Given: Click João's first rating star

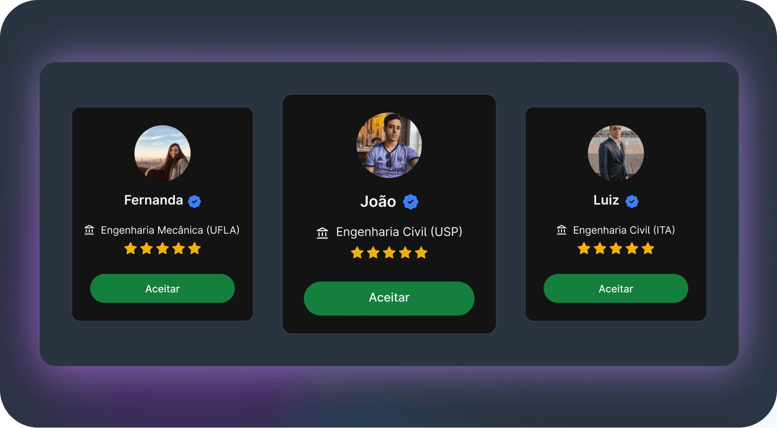Looking at the screenshot, I should (x=357, y=253).
